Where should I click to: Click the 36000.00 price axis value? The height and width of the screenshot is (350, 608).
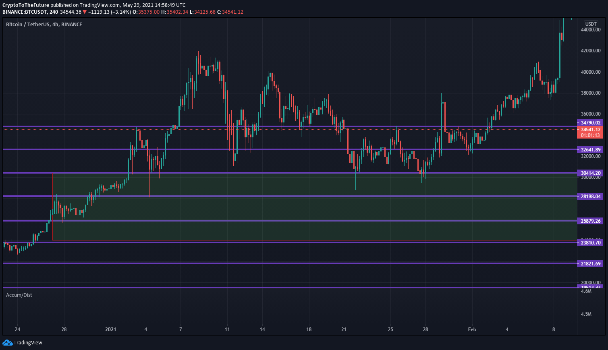click(x=591, y=114)
